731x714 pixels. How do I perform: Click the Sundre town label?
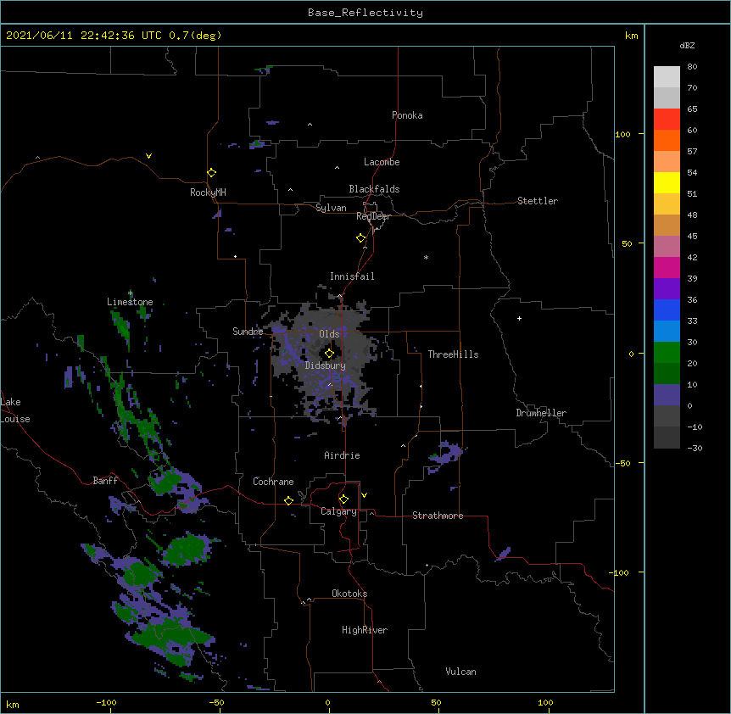(248, 332)
